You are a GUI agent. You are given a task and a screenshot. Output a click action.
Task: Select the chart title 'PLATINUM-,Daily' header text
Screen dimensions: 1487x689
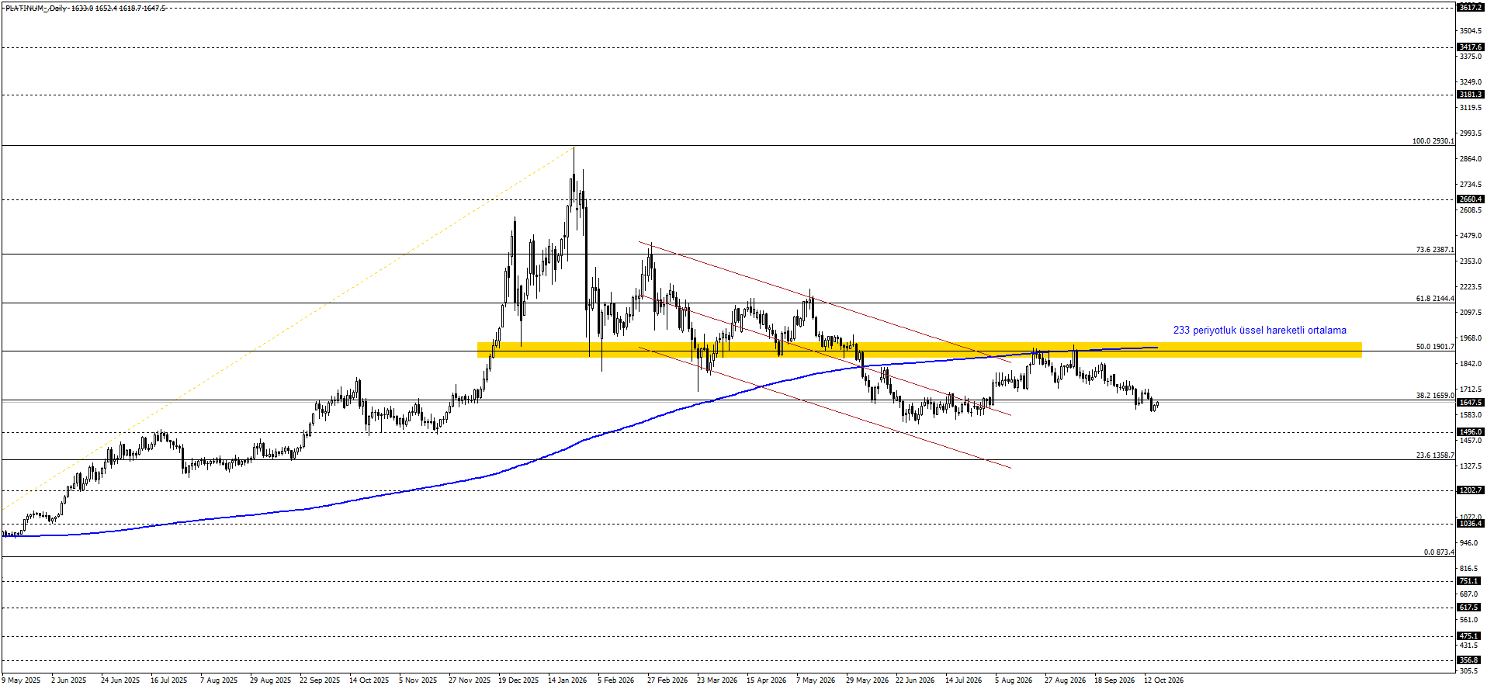[36, 9]
